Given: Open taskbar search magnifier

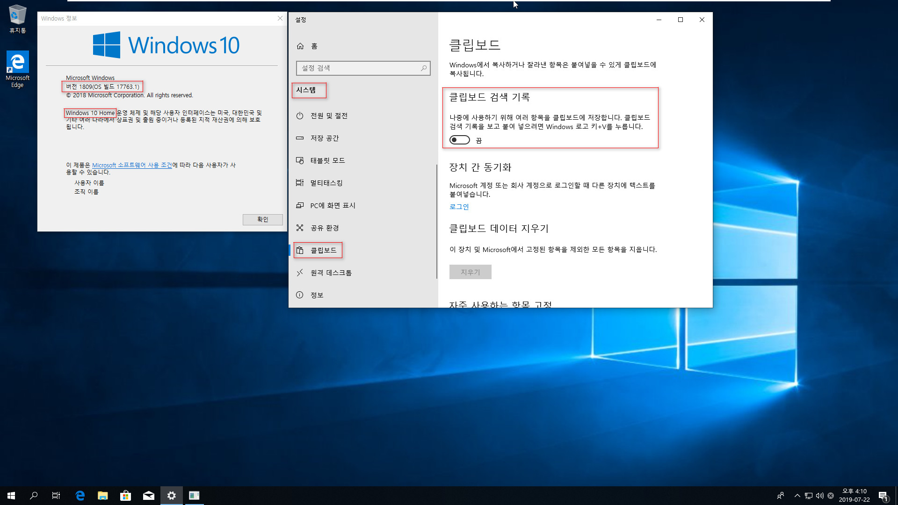Looking at the screenshot, I should pyautogui.click(x=34, y=496).
